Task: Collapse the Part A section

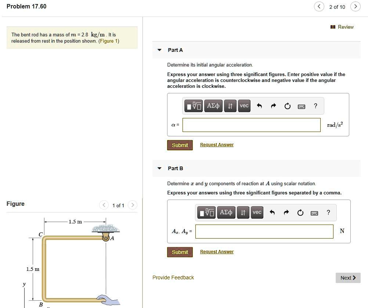Action: pyautogui.click(x=159, y=50)
